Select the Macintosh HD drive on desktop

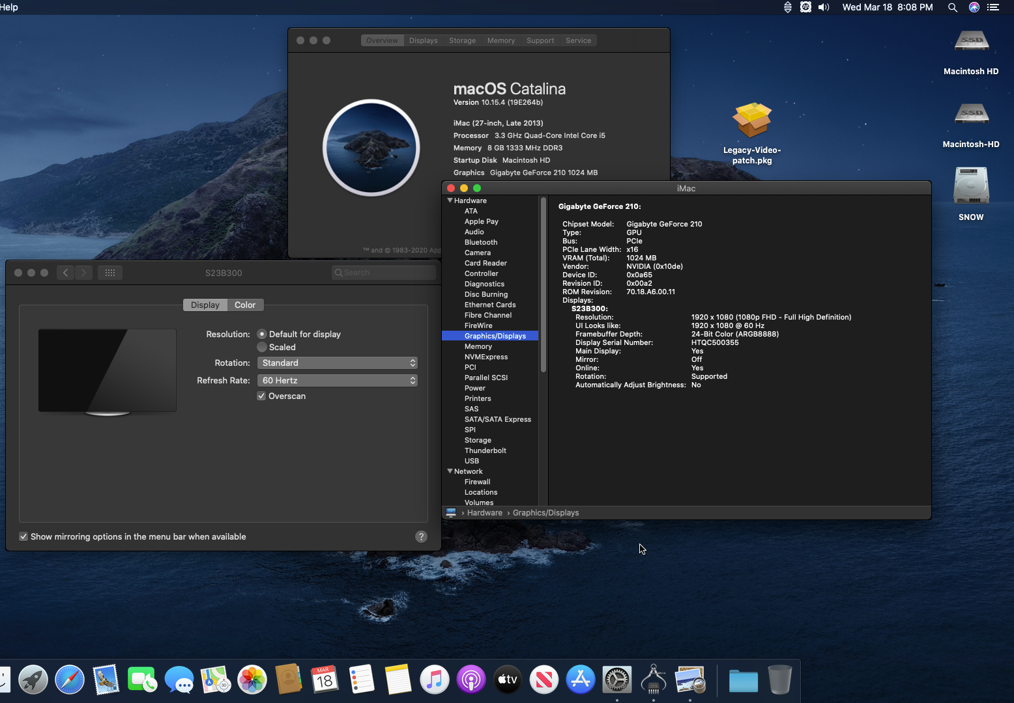tap(971, 53)
